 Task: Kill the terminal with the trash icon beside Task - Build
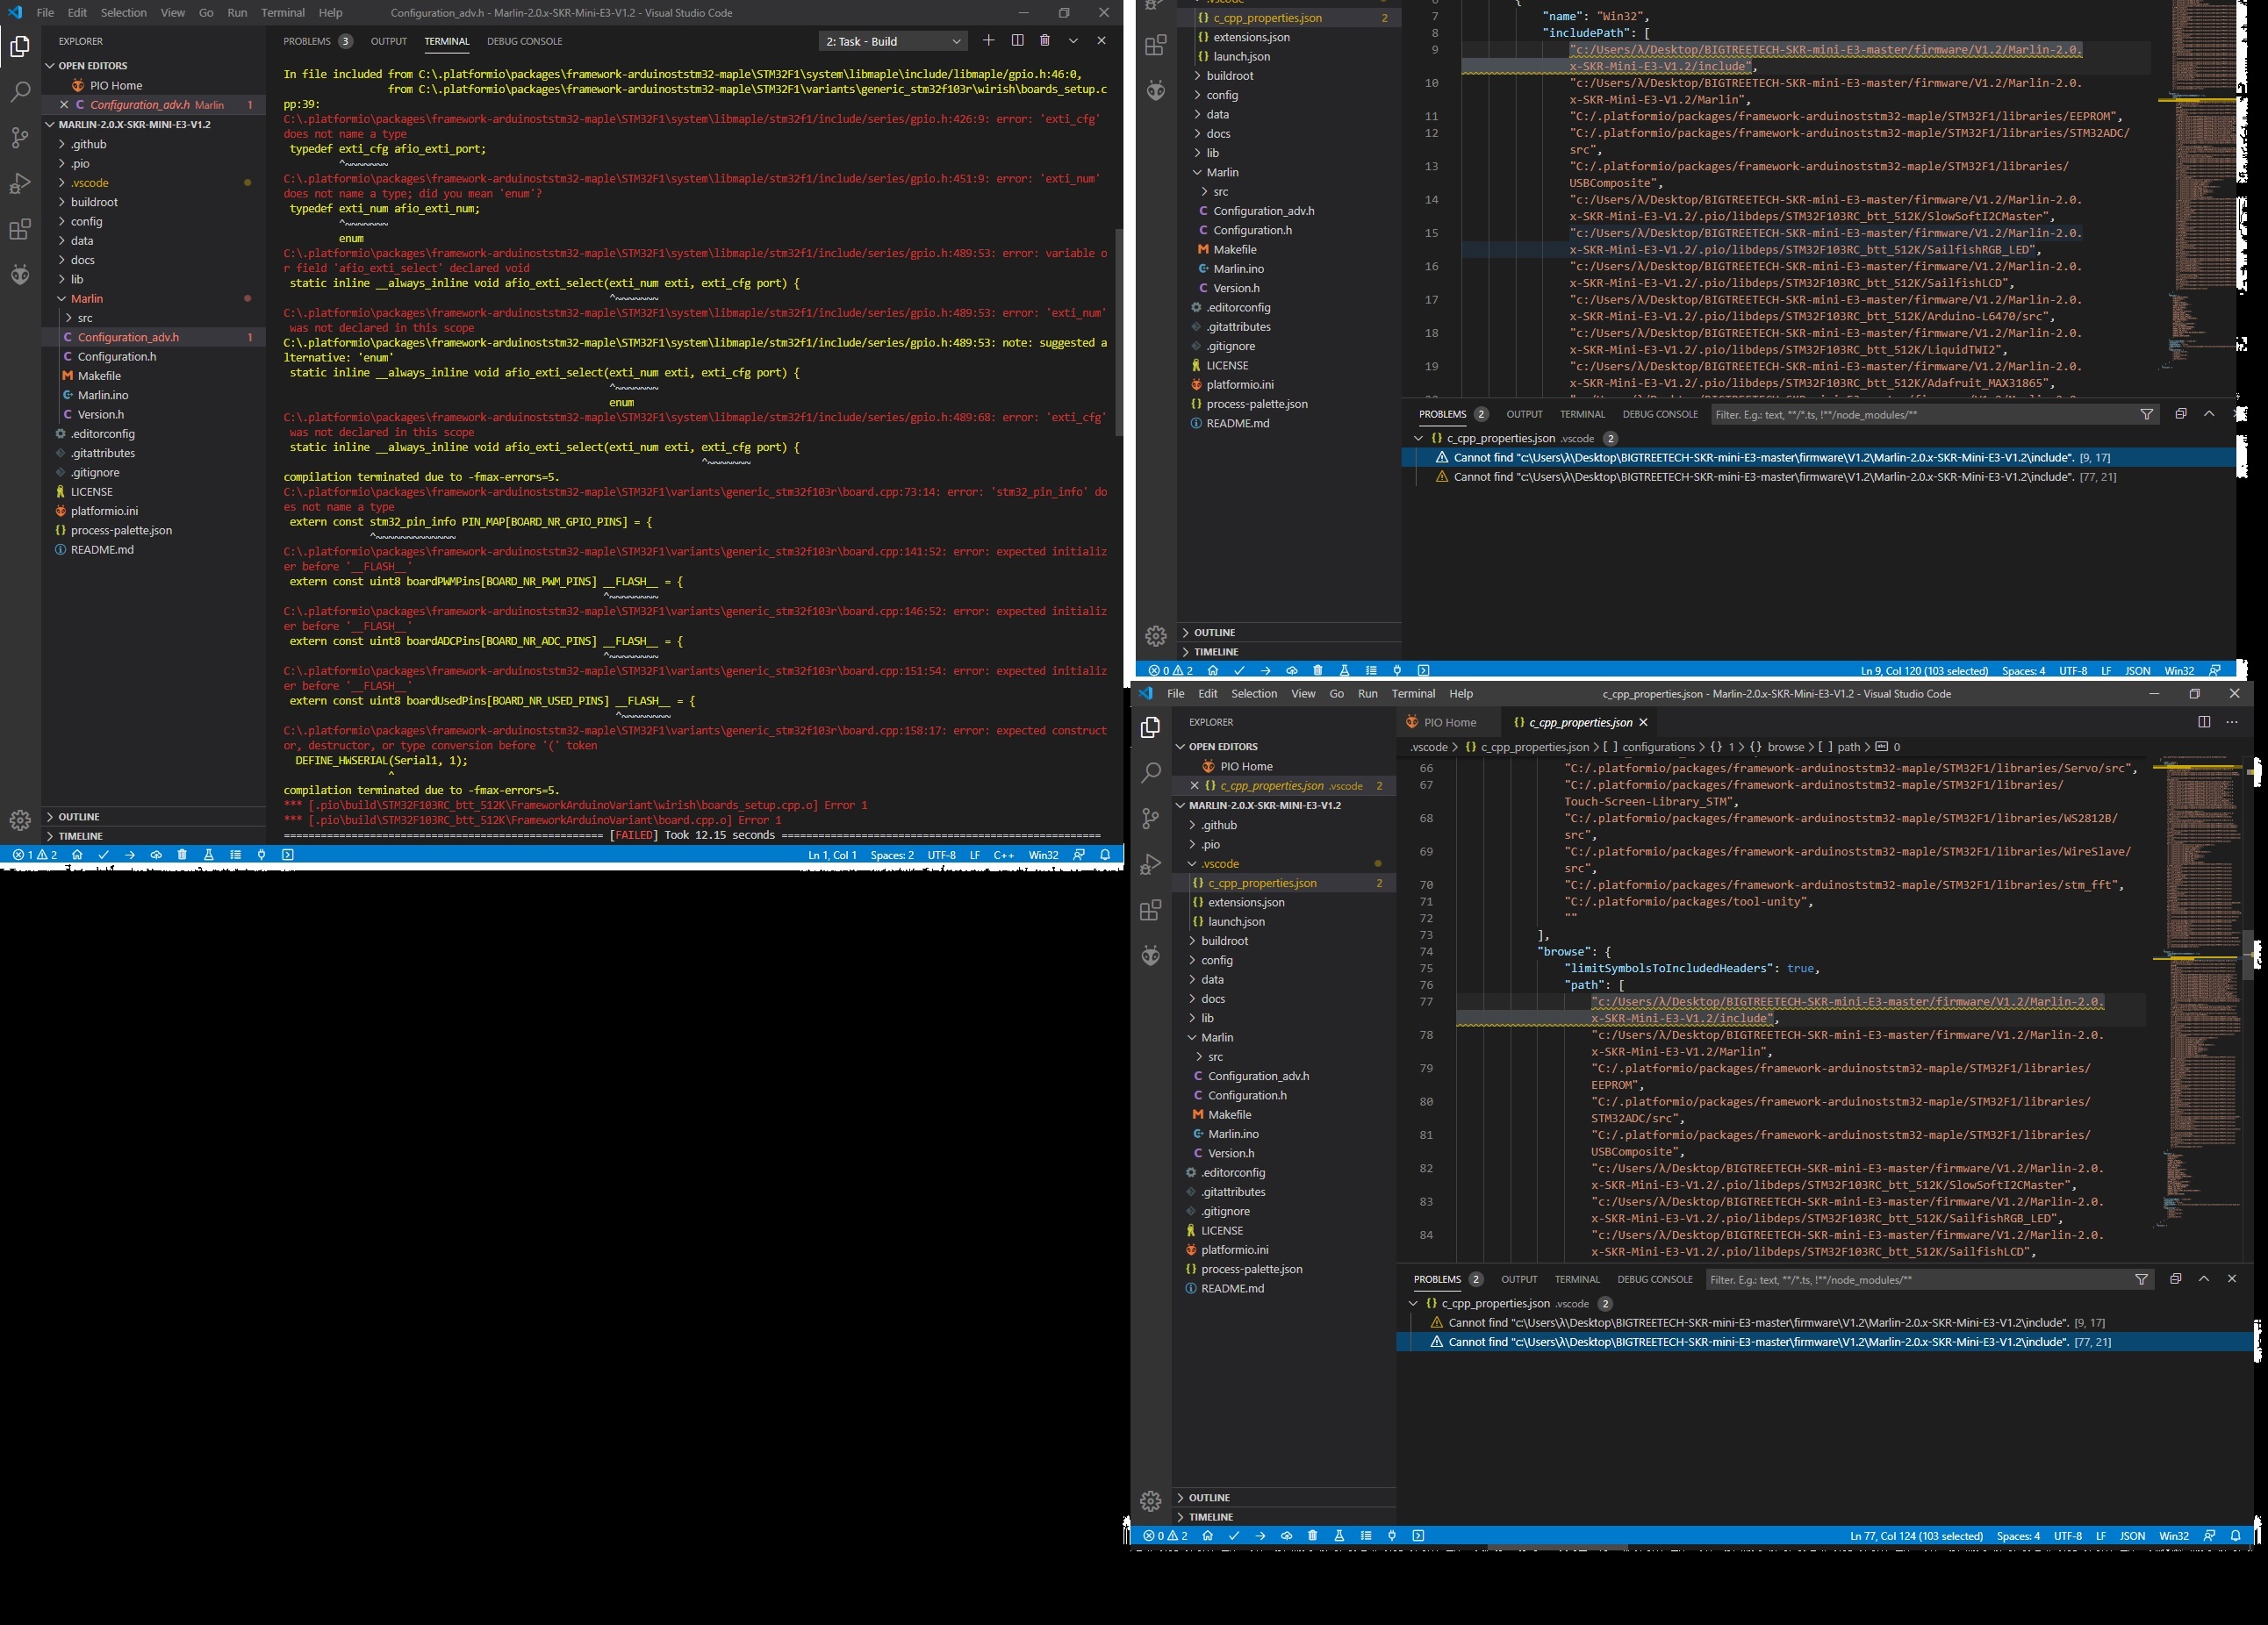(1045, 41)
